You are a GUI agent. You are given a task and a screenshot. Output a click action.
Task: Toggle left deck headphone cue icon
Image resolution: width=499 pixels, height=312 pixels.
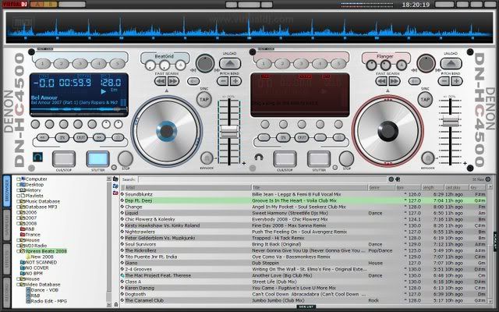37,157
